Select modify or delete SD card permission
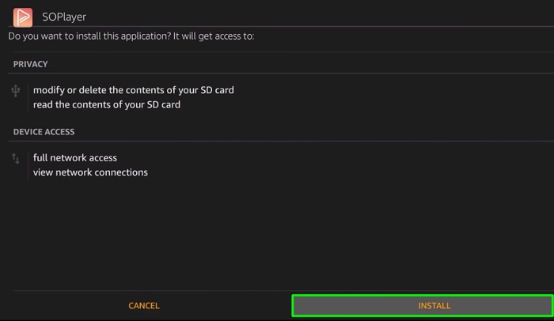 pos(134,90)
